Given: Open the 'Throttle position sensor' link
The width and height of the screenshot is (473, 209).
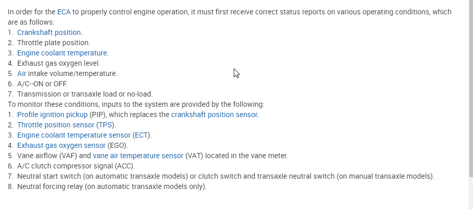Looking at the screenshot, I should click(55, 125).
